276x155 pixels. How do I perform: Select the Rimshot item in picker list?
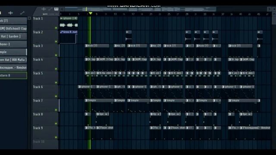13,68
